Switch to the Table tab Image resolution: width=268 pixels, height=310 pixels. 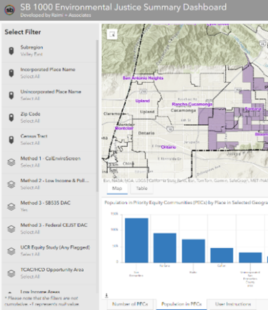(x=142, y=189)
